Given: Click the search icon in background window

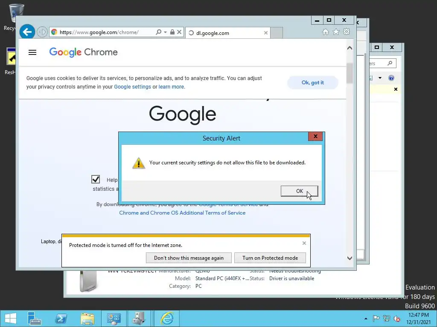Looking at the screenshot, I should 390,63.
